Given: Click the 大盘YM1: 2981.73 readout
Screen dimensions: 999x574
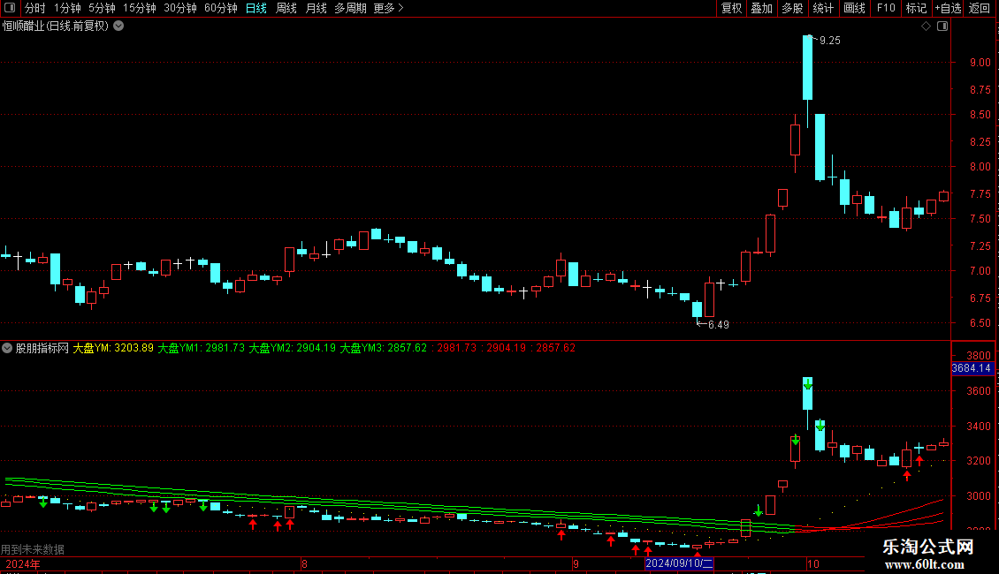Looking at the screenshot, I should click(x=202, y=348).
